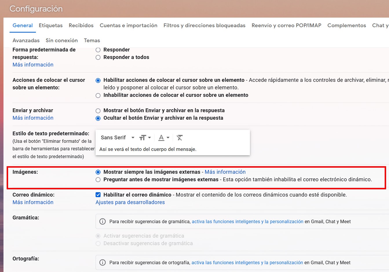
Task: Click the info icon in Ortografía notice
Action: pos(103,262)
